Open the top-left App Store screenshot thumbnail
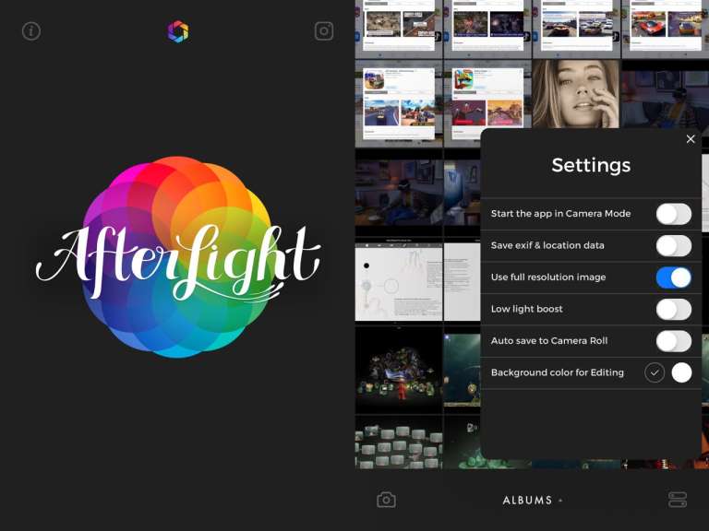The width and height of the screenshot is (709, 531). click(398, 28)
